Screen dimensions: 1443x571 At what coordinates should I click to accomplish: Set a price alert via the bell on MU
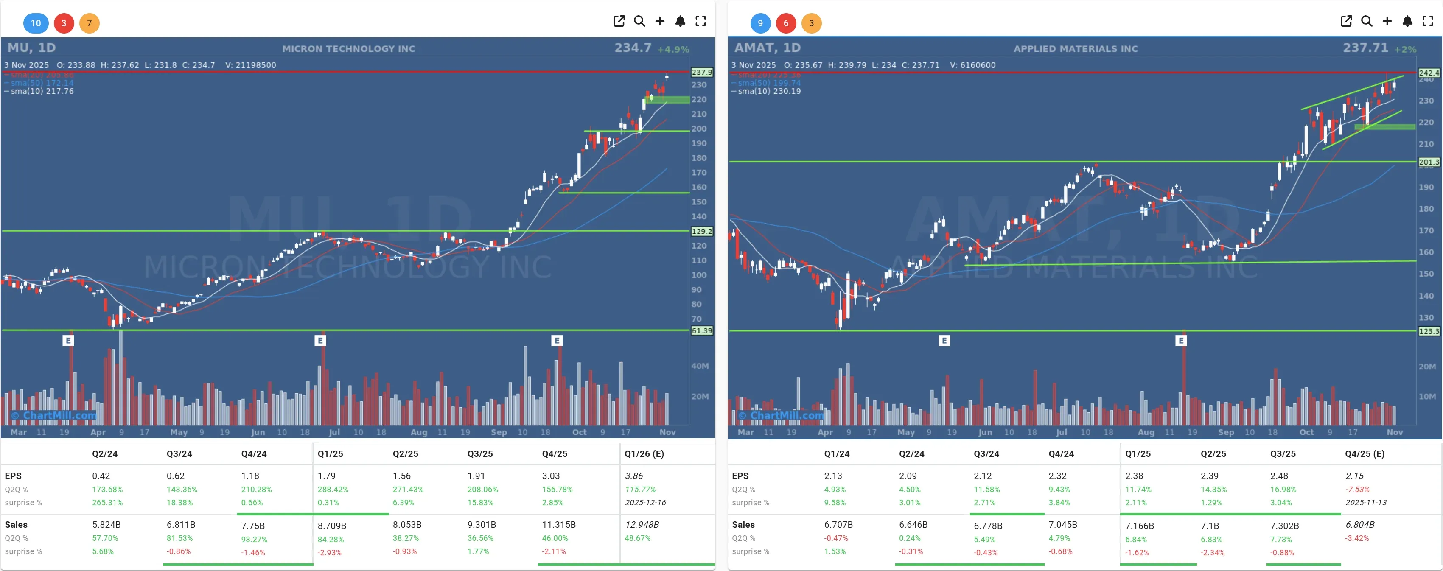[680, 21]
